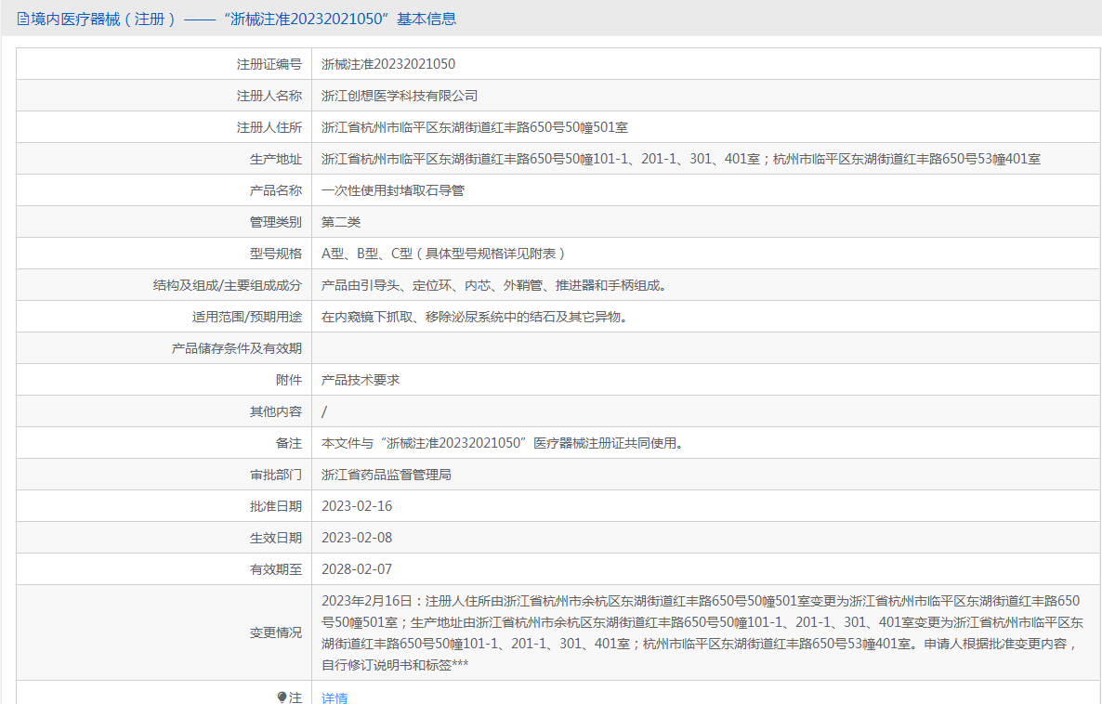Click the 产品名称 label
The width and height of the screenshot is (1102, 704).
[x=275, y=190]
